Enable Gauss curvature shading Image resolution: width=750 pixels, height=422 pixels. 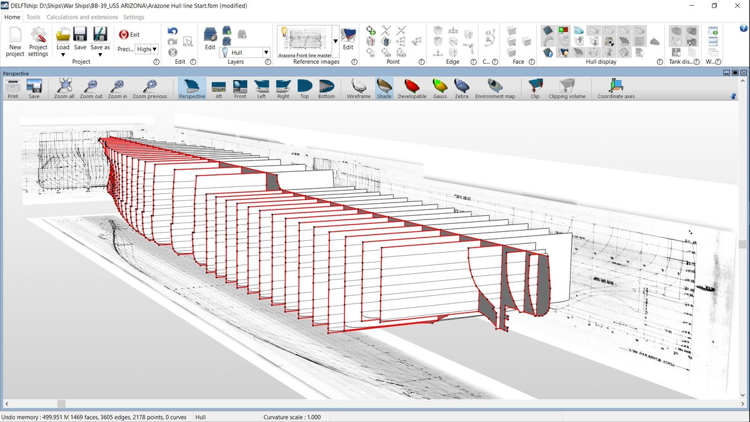click(x=440, y=88)
